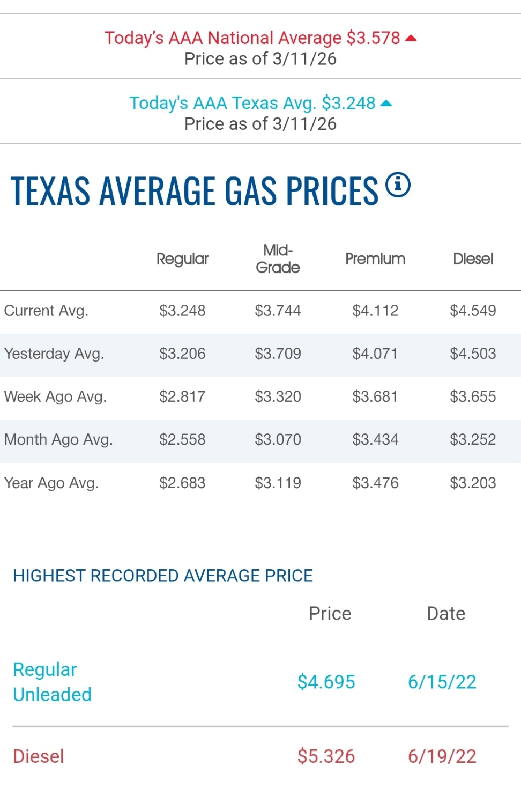Click the info icon beside Texas Average Gas Prices
Viewport: 521px width, 795px height.
click(x=398, y=185)
